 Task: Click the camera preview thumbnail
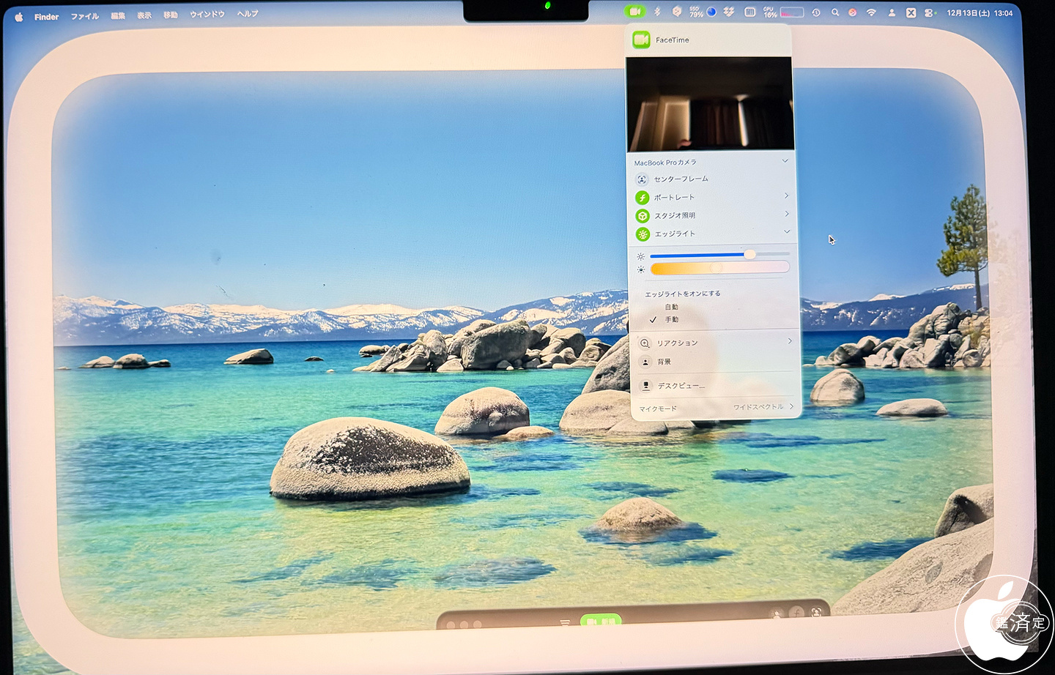coord(709,105)
